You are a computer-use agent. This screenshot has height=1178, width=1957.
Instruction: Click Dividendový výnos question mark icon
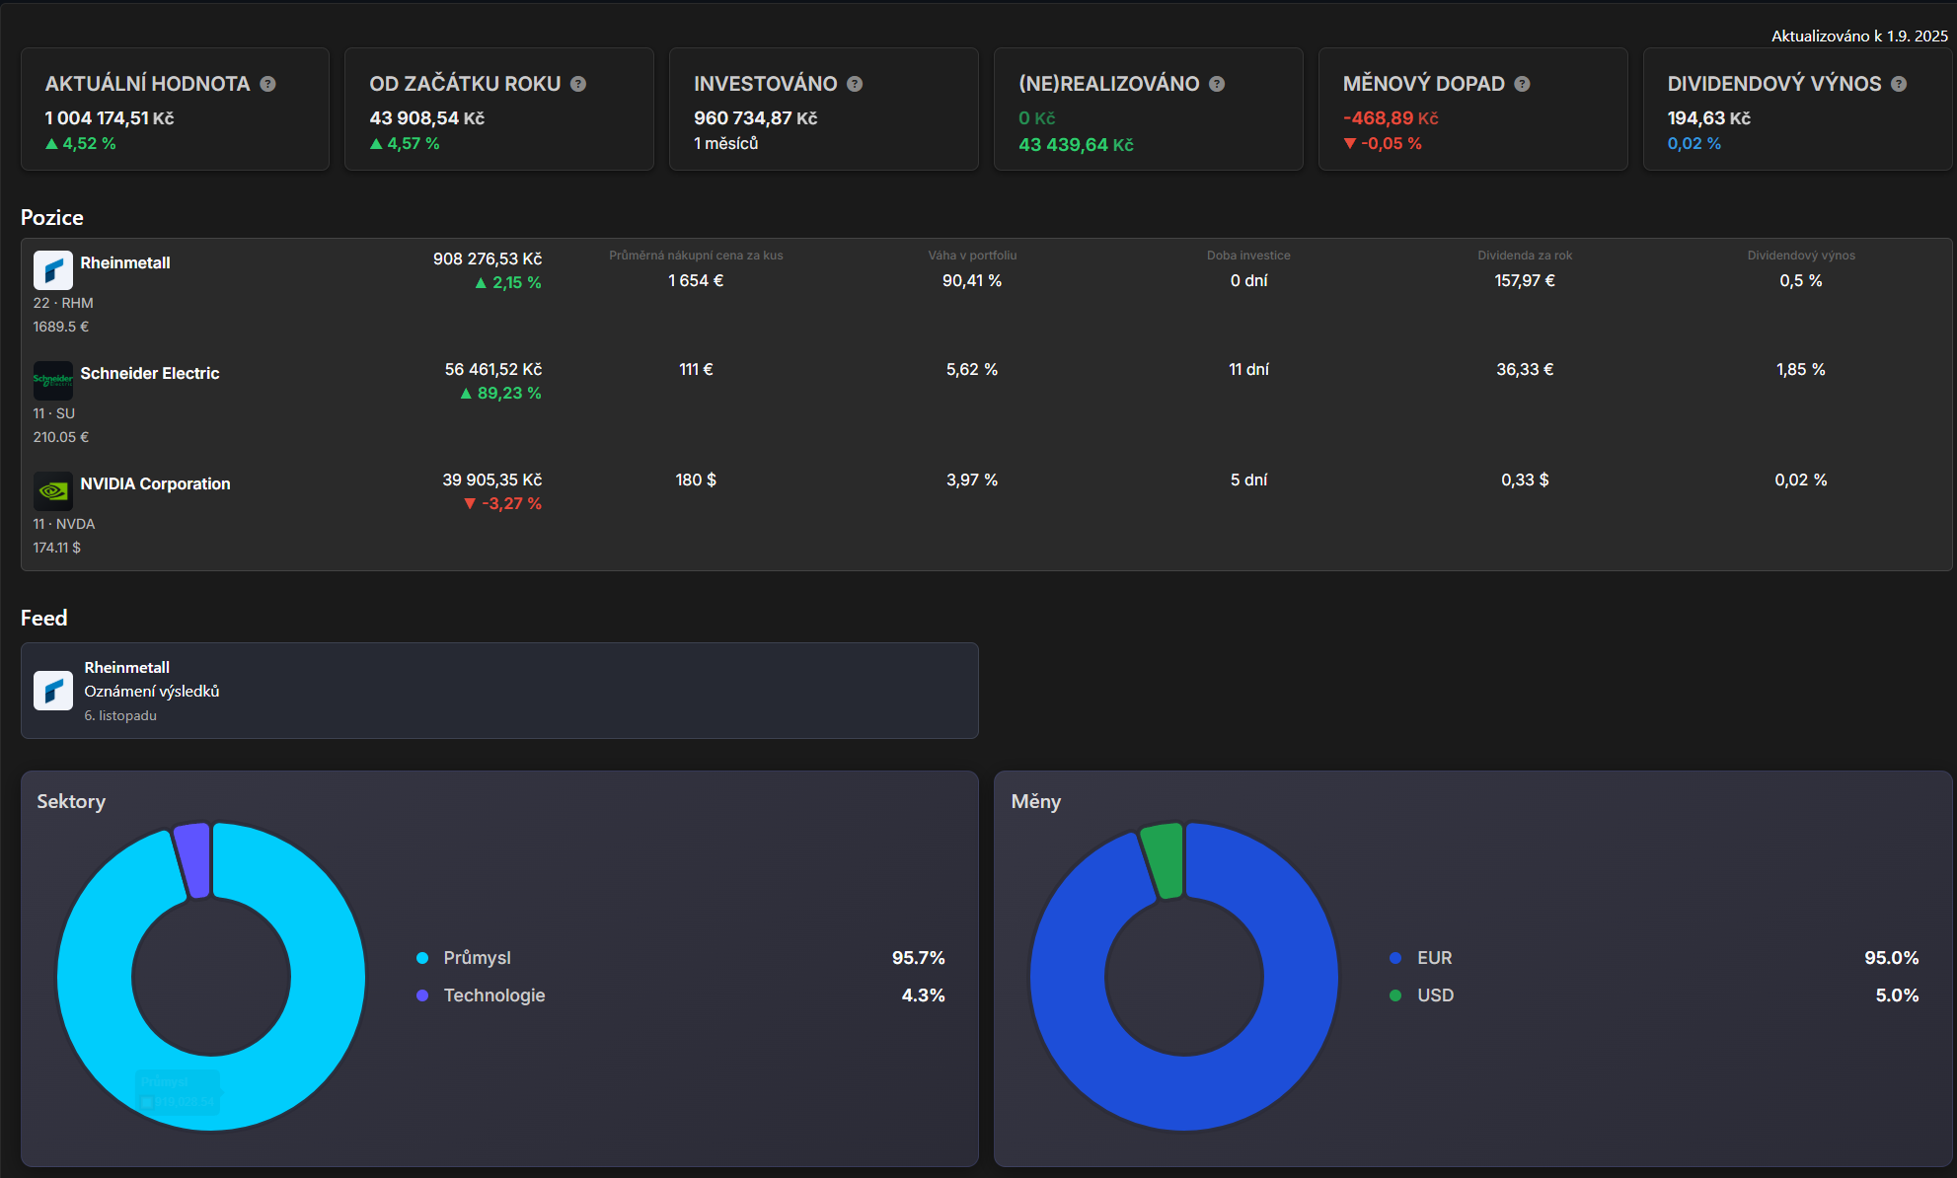click(x=1899, y=84)
